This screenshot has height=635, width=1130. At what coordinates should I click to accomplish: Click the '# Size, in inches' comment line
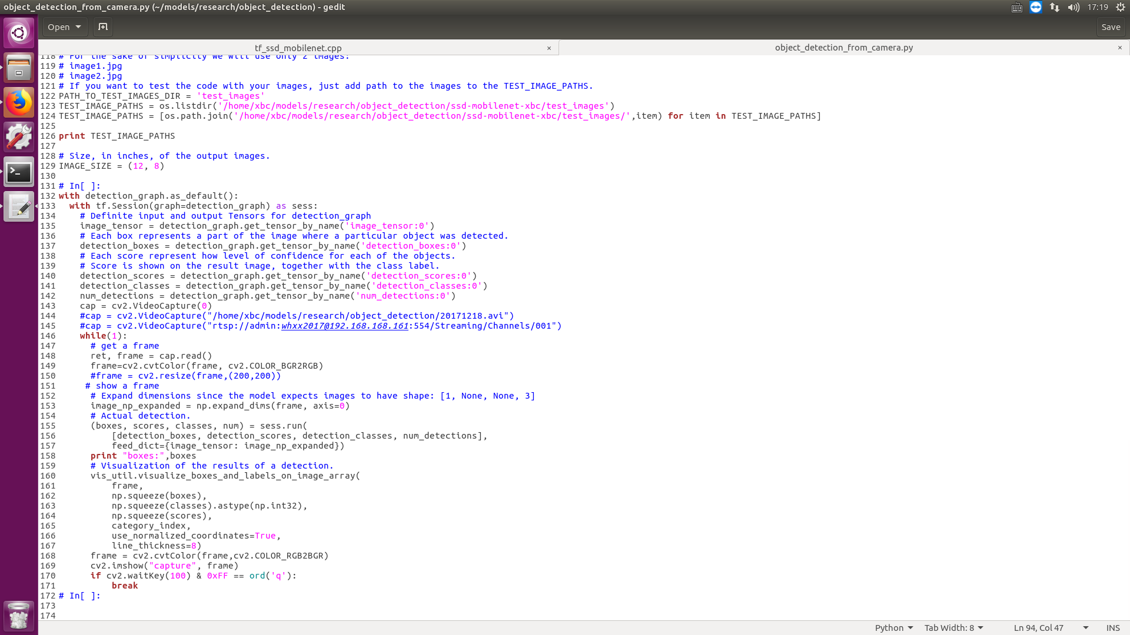(x=165, y=156)
